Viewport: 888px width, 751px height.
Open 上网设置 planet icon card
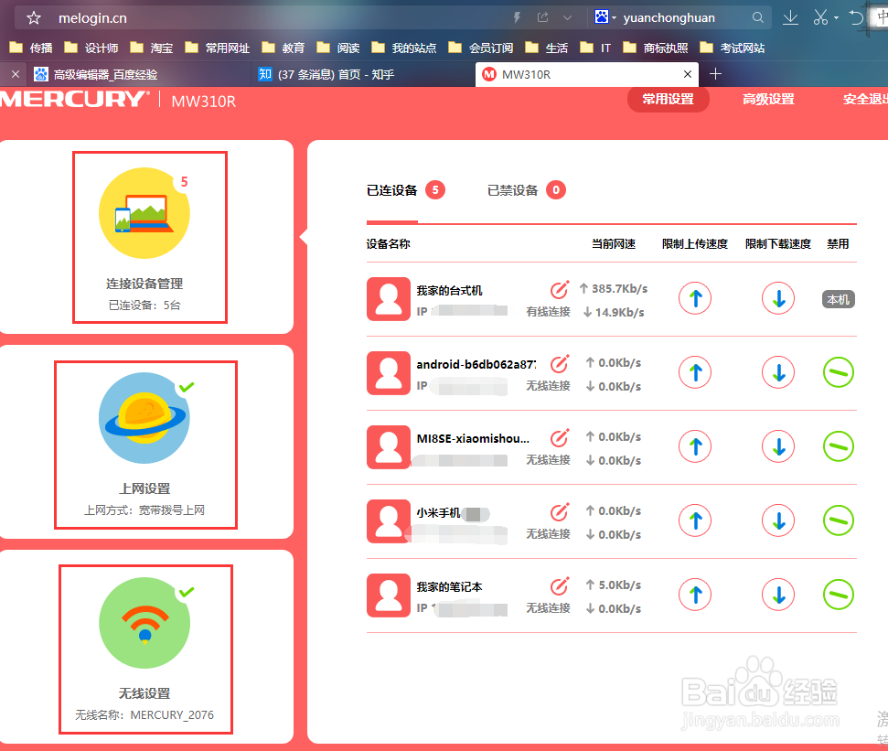coord(145,445)
